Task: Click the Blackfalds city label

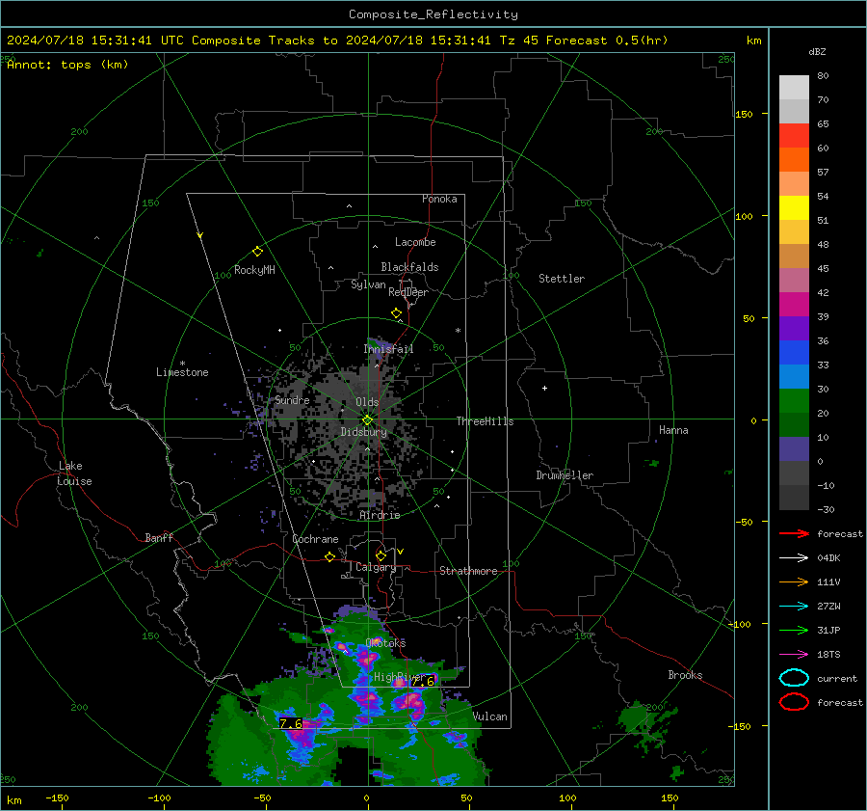Action: point(409,267)
